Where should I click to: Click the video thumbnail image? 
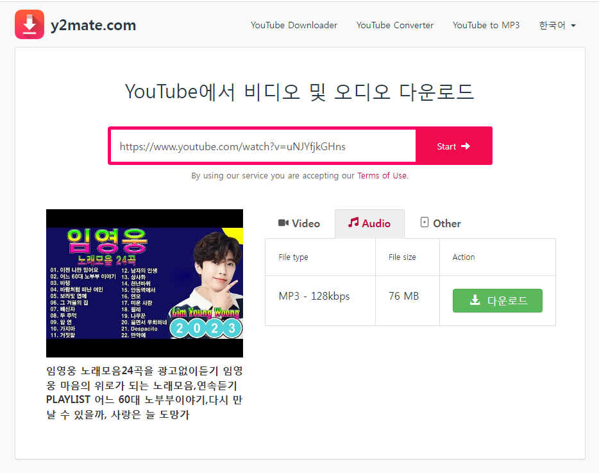coord(144,283)
